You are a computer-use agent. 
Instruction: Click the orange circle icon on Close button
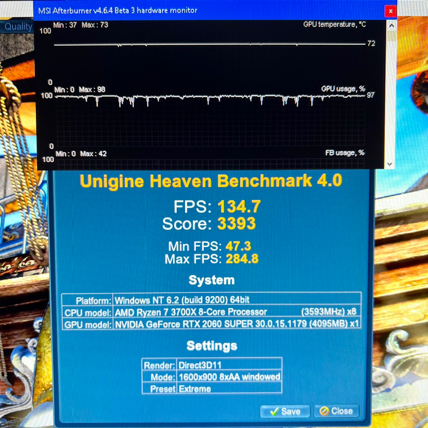(x=324, y=411)
